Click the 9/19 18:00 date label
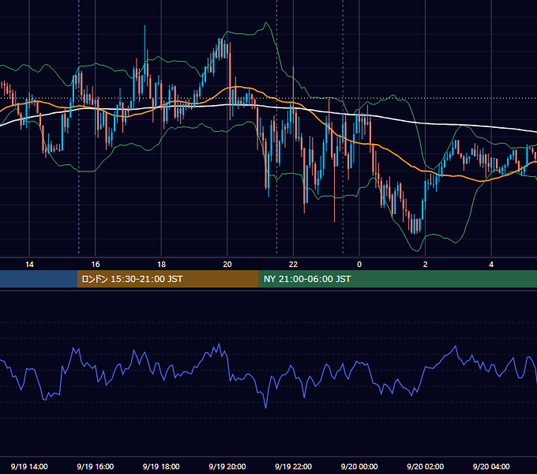 (161, 466)
